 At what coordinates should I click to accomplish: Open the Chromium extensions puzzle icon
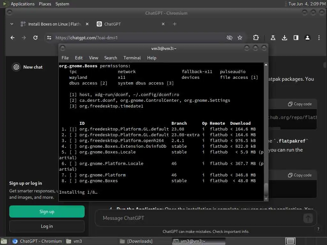coord(256,38)
